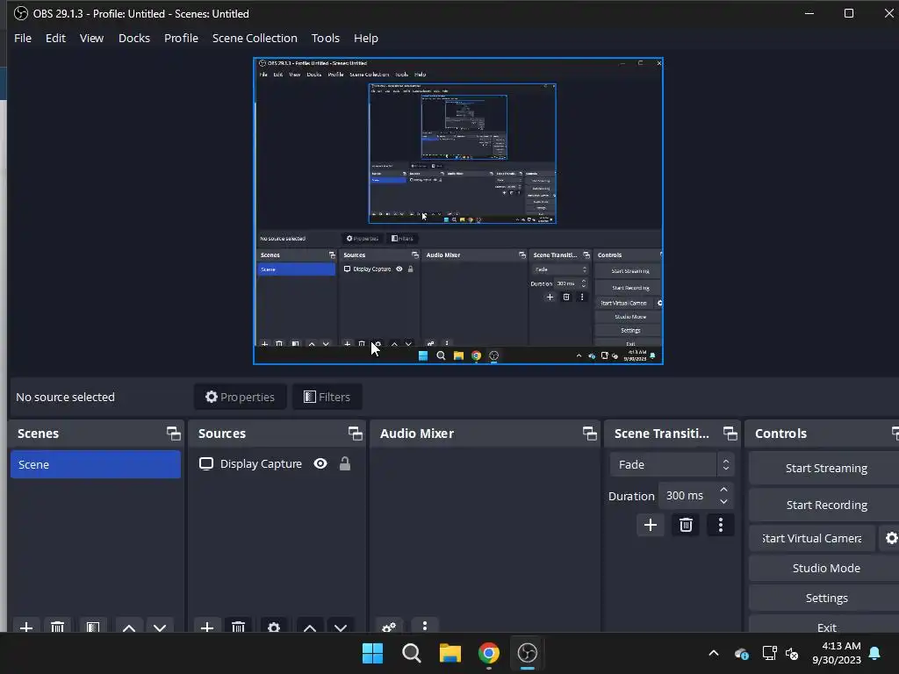Open the File menu
Image resolution: width=899 pixels, height=674 pixels.
[23, 38]
